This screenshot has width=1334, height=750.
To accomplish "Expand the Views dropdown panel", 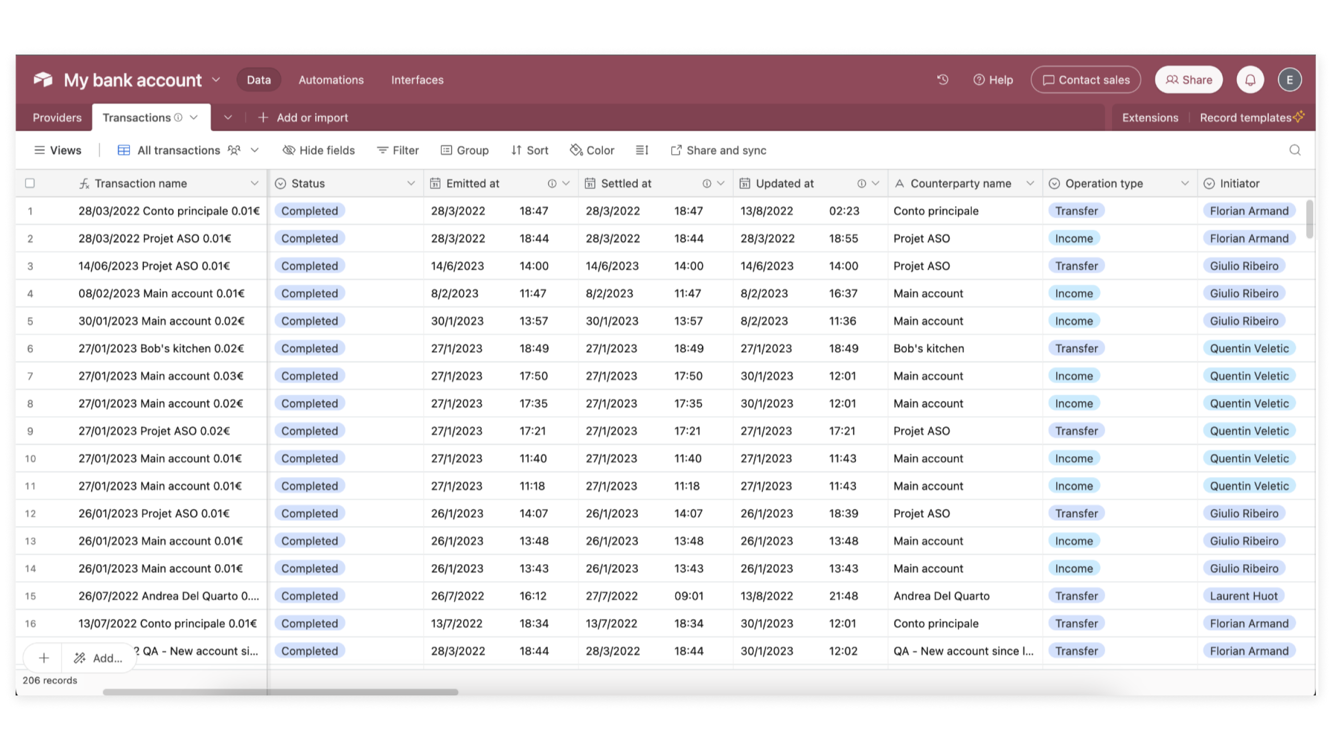I will [x=59, y=150].
